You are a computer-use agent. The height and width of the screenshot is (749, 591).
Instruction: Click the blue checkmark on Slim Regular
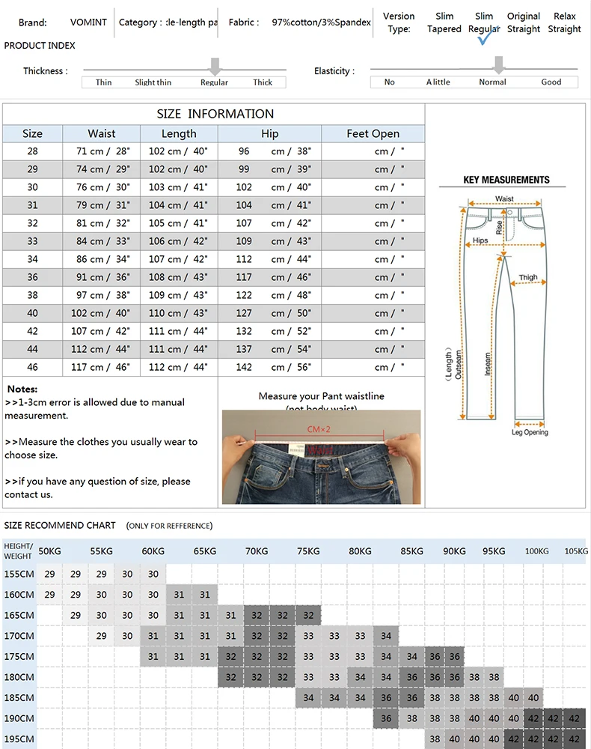(488, 35)
